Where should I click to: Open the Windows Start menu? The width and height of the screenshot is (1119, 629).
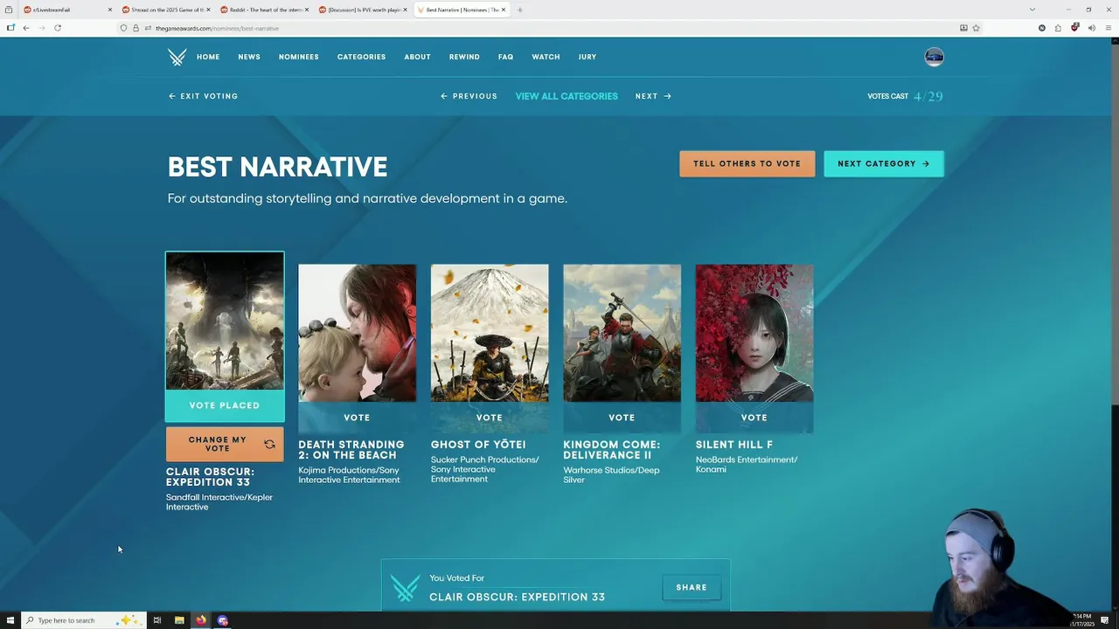(x=10, y=620)
